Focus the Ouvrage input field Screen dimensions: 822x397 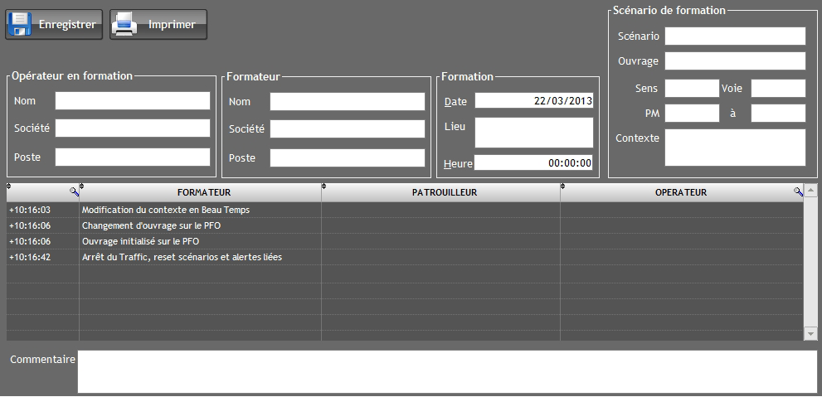[735, 61]
